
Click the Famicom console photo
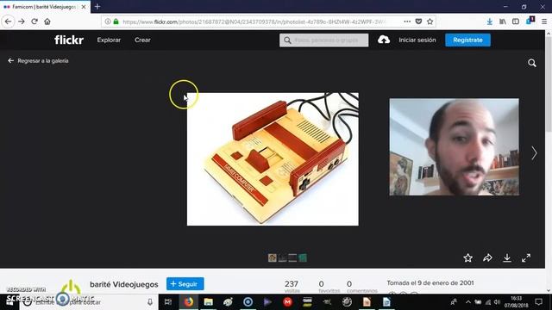[273, 159]
